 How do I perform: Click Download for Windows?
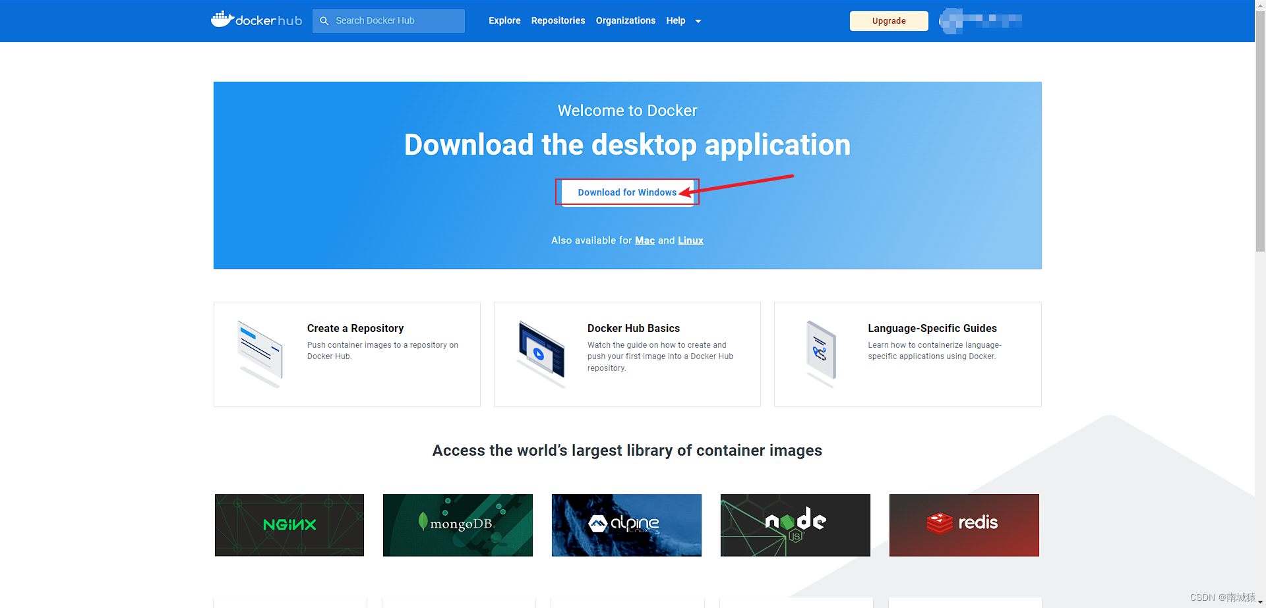tap(627, 192)
